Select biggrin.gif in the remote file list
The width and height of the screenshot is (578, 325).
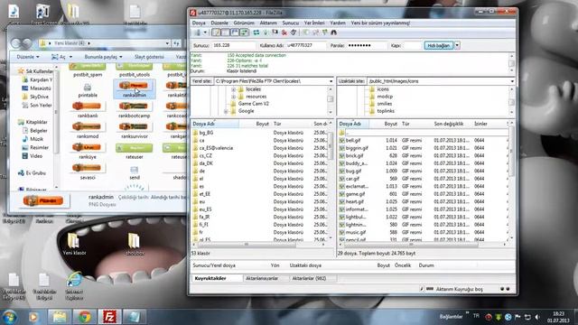point(423,148)
